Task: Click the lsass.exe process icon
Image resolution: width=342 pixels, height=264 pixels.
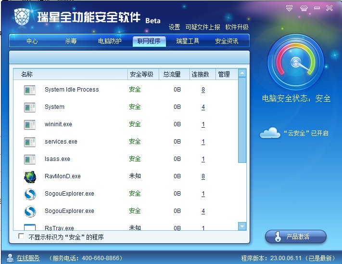Action: coord(30,159)
